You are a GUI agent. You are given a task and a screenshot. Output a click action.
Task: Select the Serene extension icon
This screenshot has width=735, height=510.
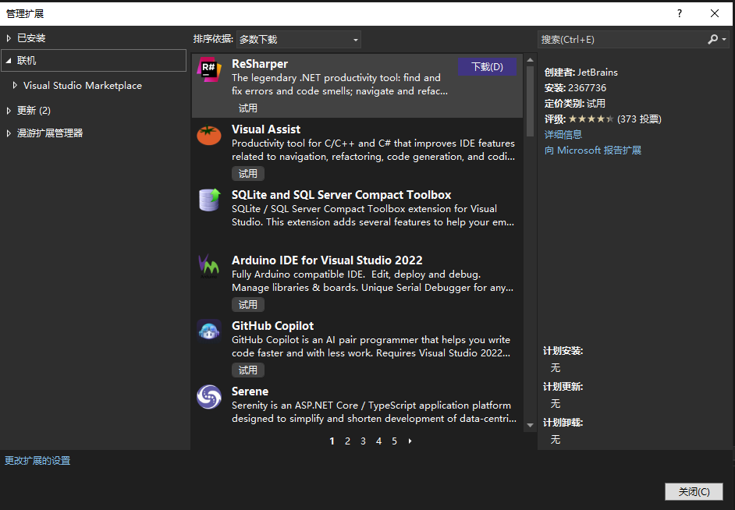[209, 397]
